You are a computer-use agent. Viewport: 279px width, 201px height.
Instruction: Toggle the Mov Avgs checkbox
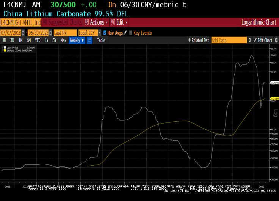click(x=105, y=33)
